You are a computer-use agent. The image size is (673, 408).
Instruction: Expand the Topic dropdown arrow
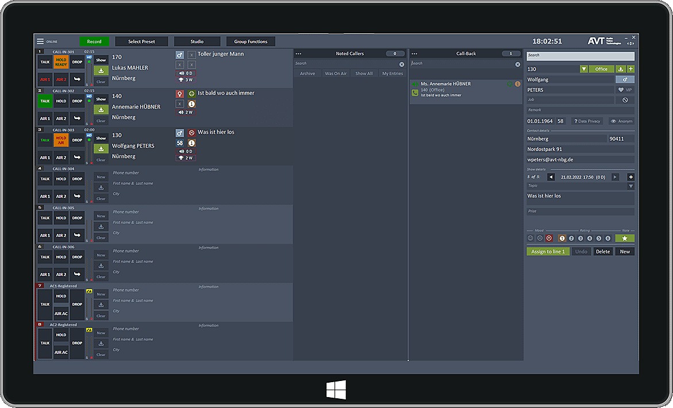click(x=630, y=186)
